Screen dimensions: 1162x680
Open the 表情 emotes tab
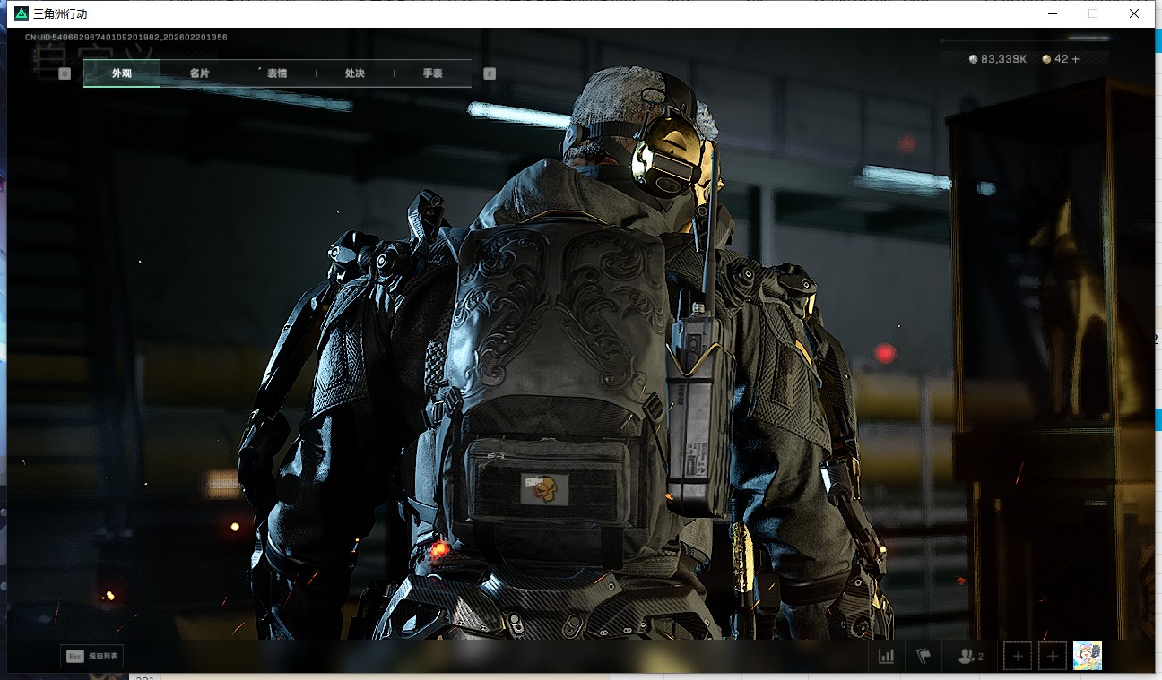[x=277, y=73]
